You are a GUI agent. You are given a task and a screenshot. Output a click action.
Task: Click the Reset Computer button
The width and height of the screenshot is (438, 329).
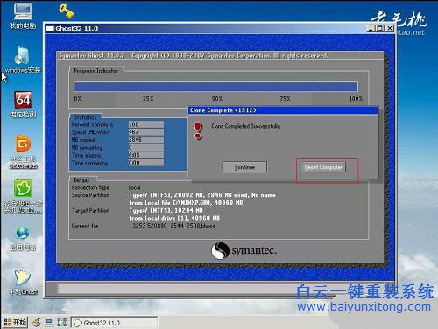pos(323,167)
